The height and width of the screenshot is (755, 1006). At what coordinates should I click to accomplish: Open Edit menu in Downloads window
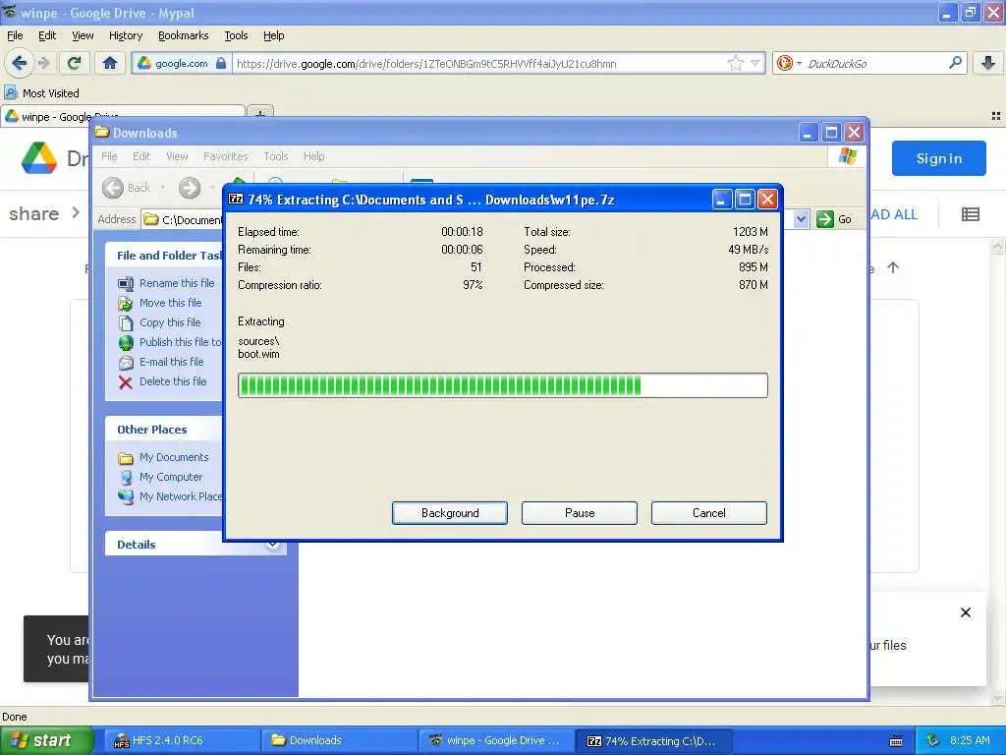(141, 156)
